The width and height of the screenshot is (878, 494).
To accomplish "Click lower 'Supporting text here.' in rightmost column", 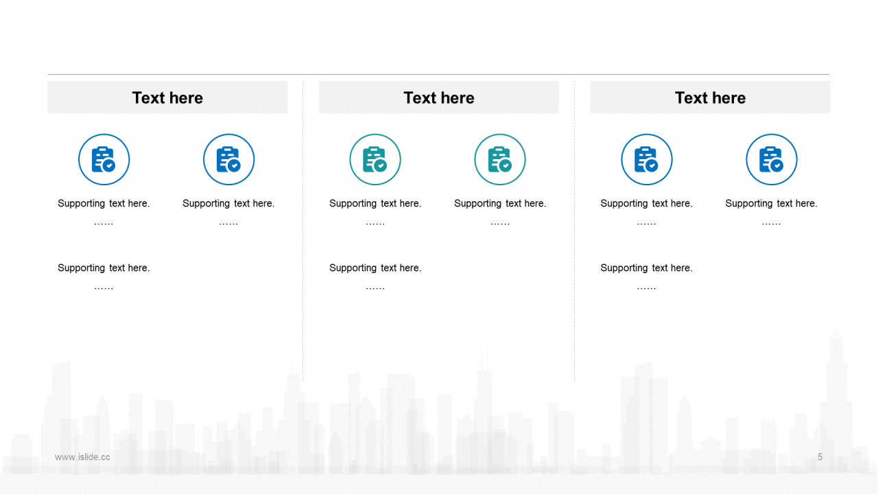I will pyautogui.click(x=647, y=268).
